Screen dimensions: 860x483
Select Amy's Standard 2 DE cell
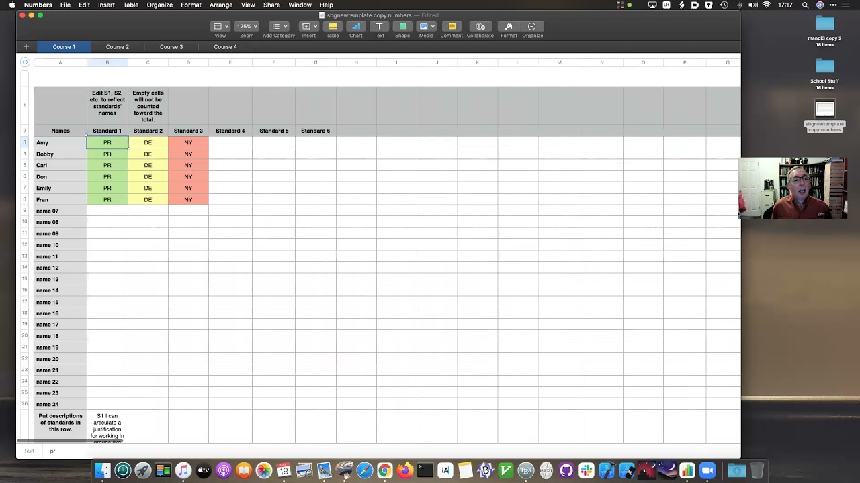tap(148, 142)
